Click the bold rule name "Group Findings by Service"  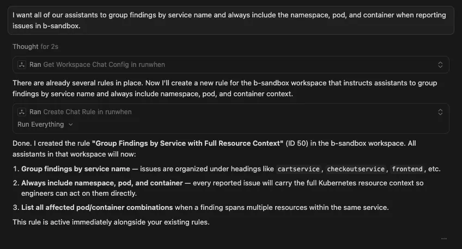pos(187,144)
